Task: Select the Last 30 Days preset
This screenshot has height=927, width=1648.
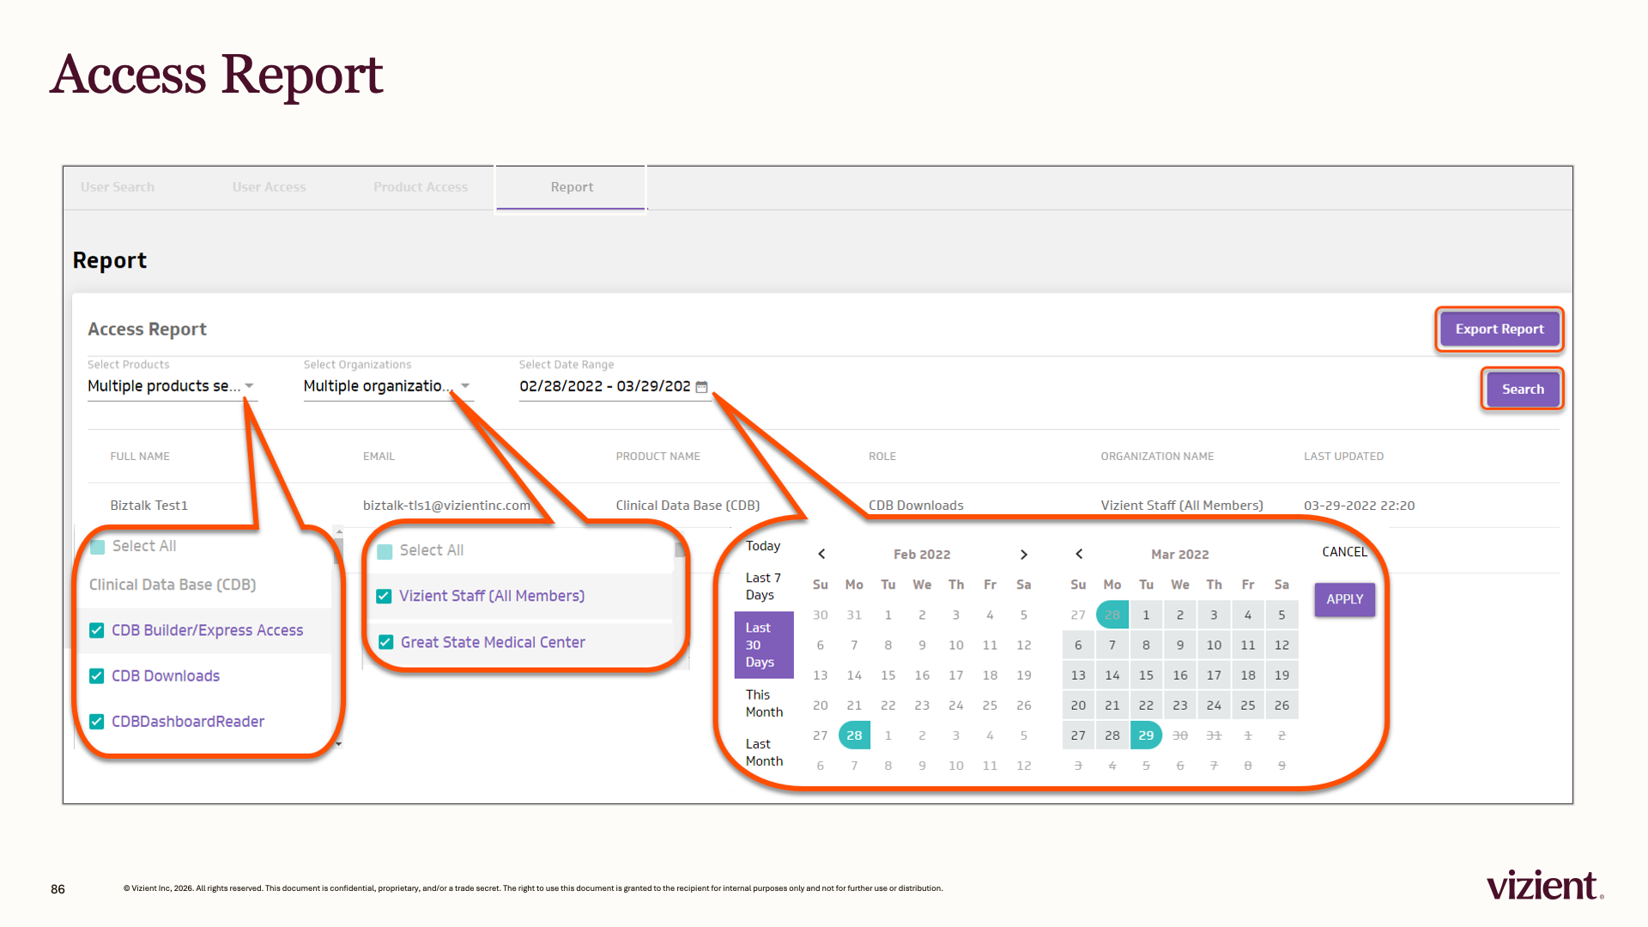Action: [764, 645]
